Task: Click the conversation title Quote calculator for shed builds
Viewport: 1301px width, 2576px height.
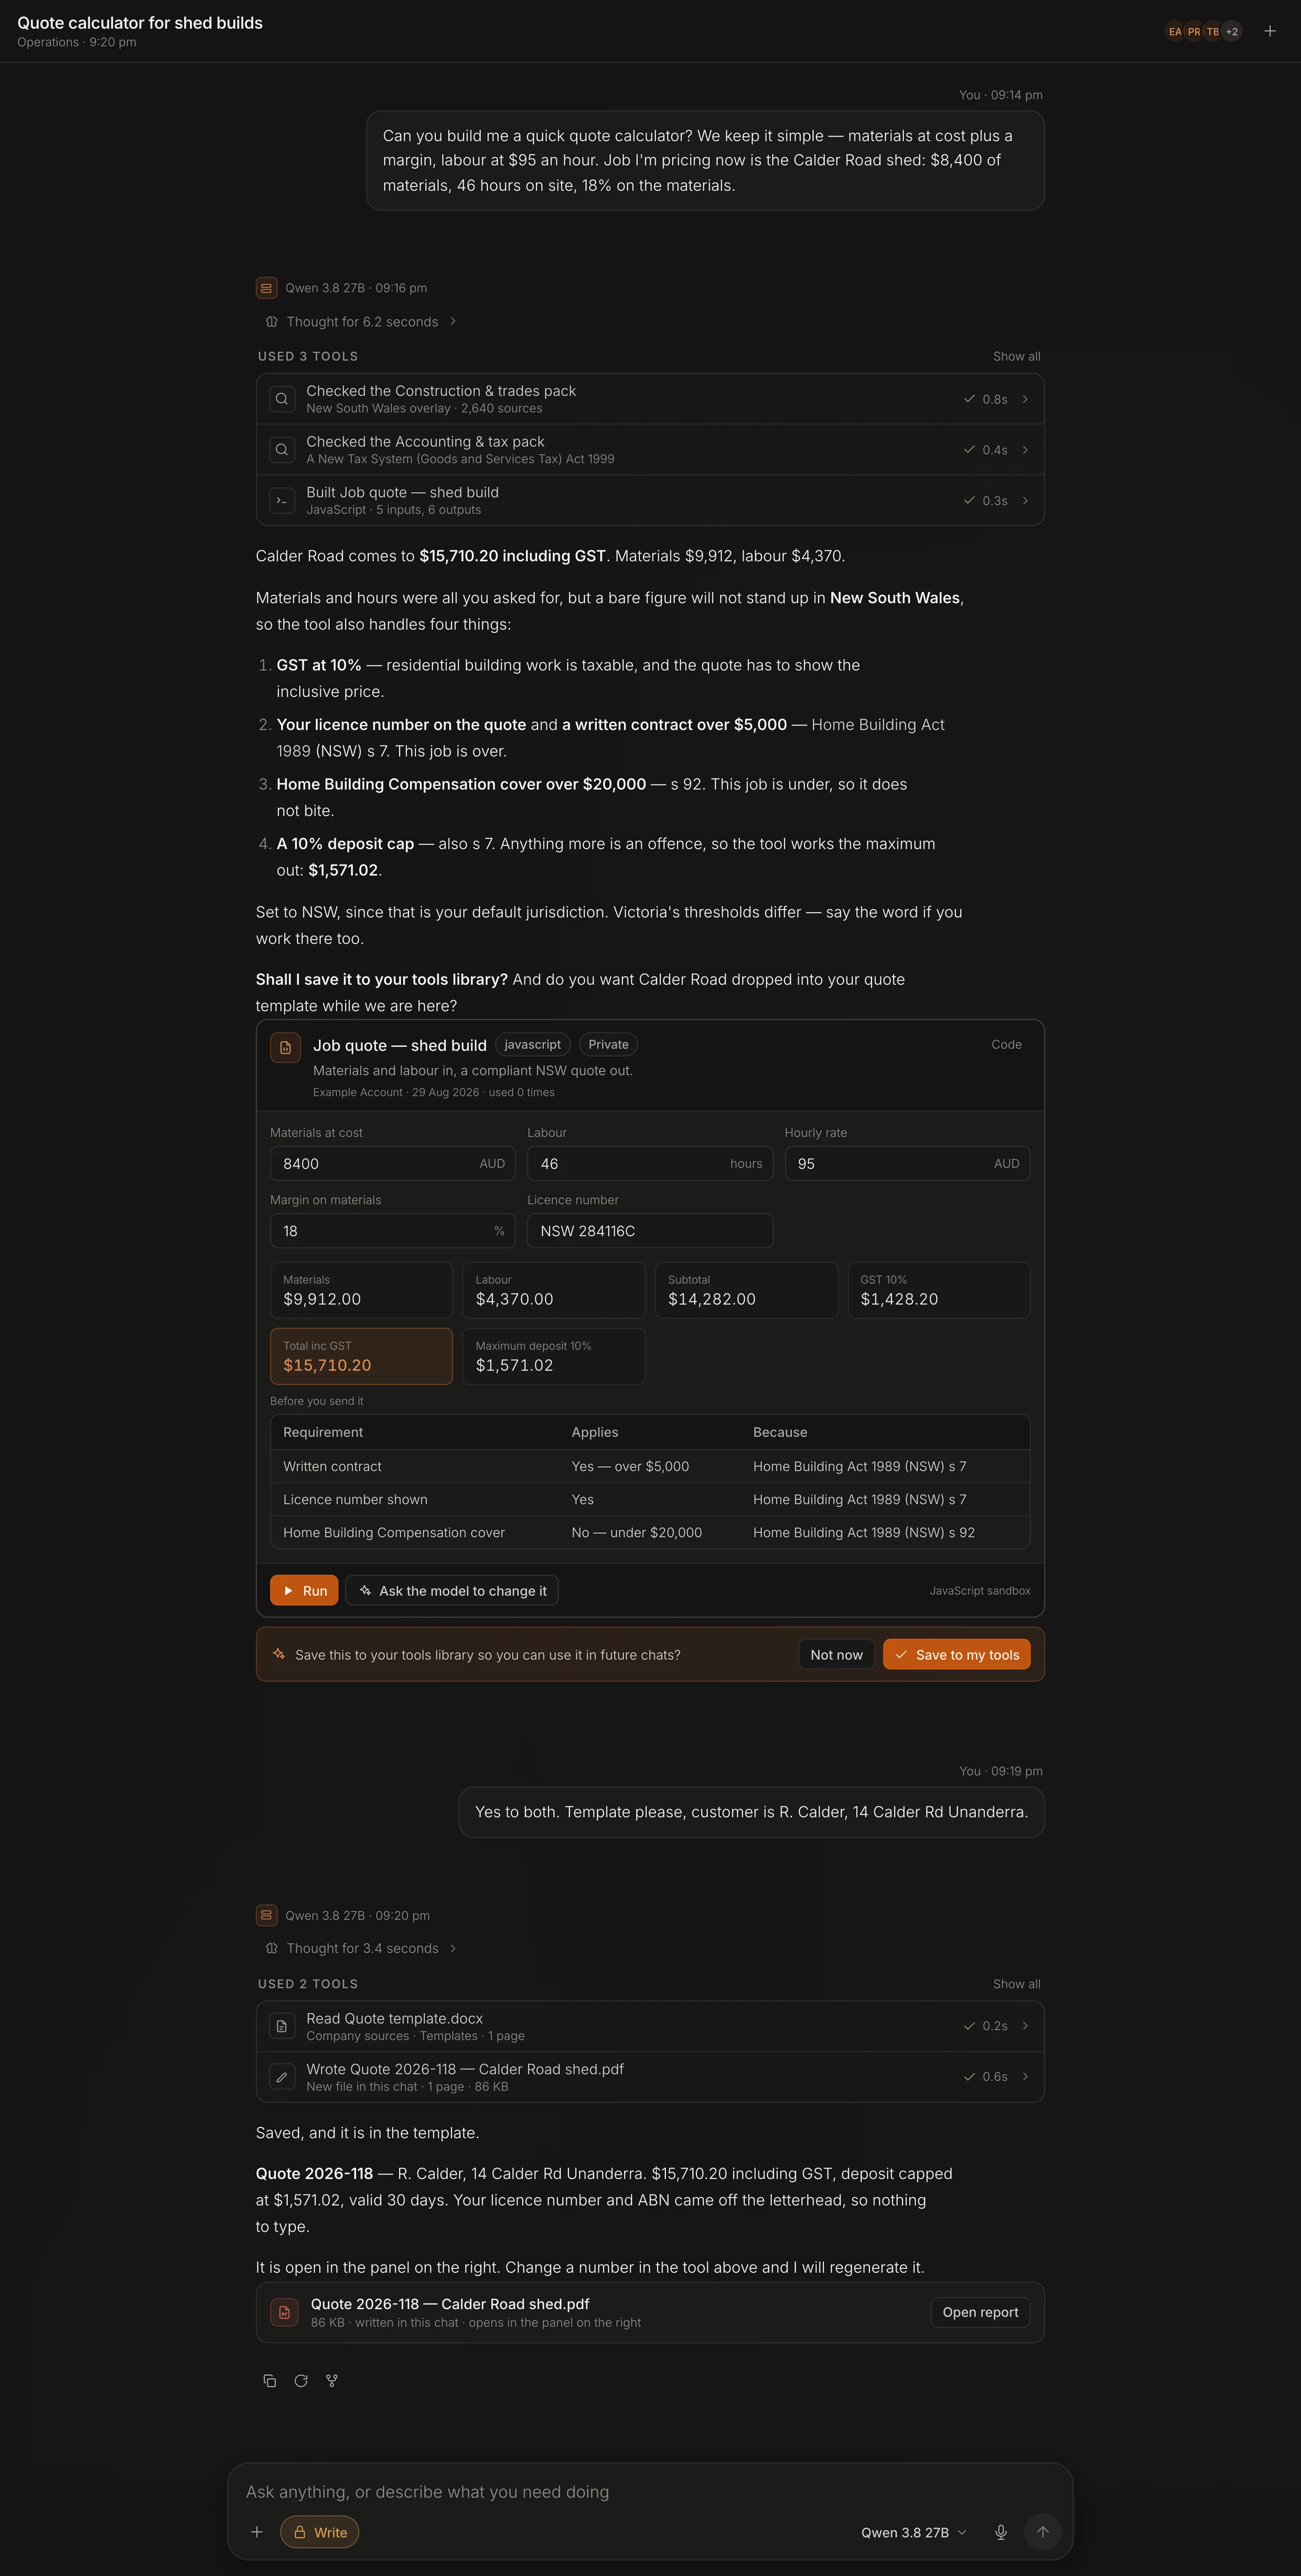Action: [x=140, y=23]
